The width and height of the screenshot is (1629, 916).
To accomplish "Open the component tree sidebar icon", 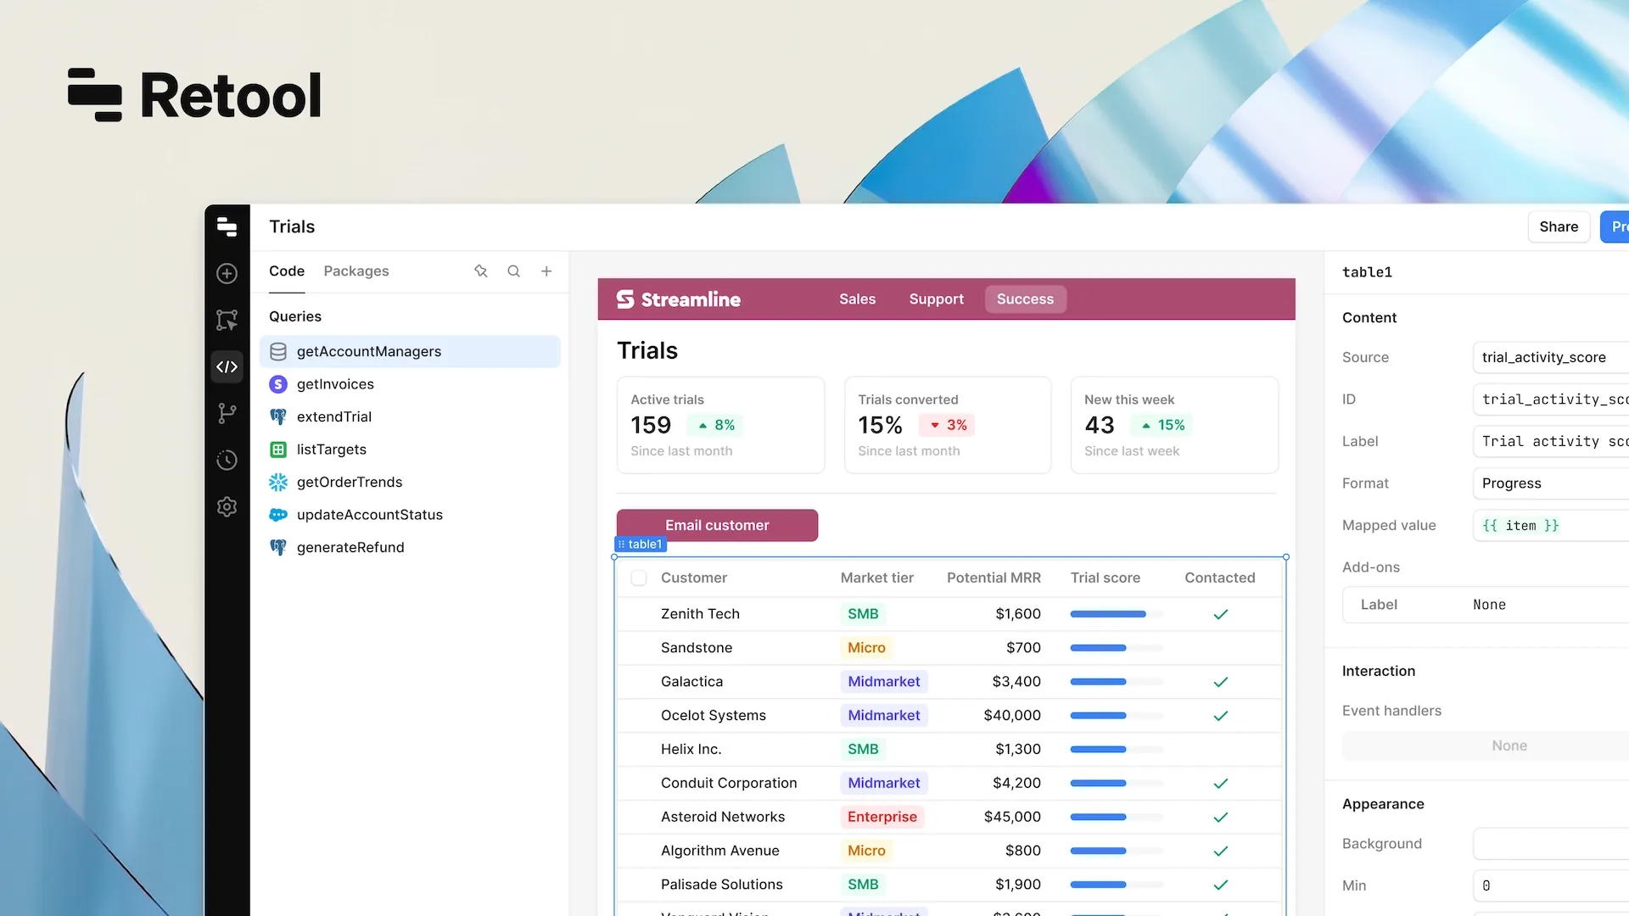I will point(227,320).
